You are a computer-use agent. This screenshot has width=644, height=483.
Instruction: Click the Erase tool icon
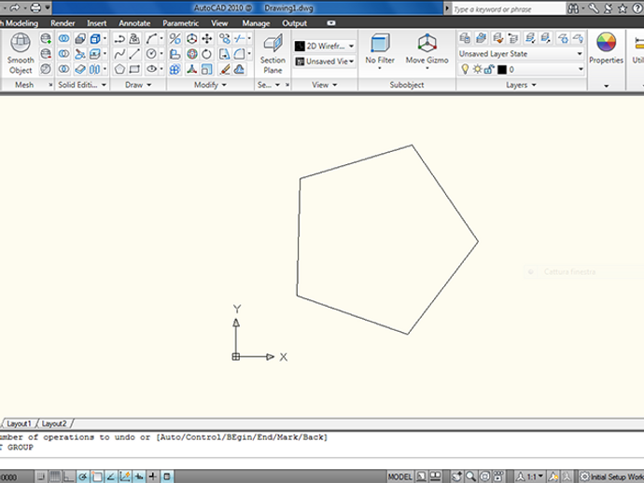225,69
